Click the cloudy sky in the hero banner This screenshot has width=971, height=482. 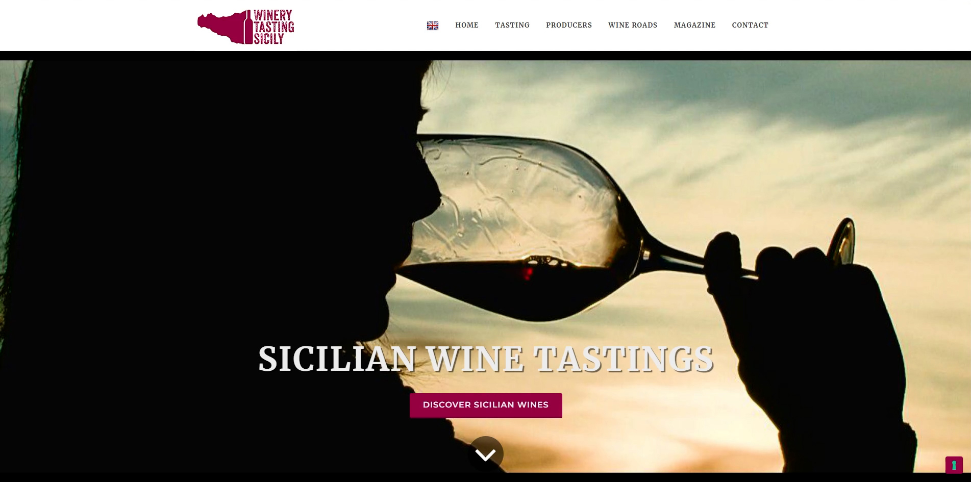(x=765, y=128)
